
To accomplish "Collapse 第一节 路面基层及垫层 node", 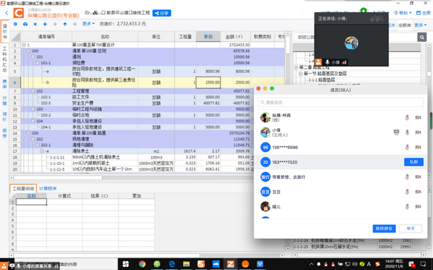I will pos(301,74).
